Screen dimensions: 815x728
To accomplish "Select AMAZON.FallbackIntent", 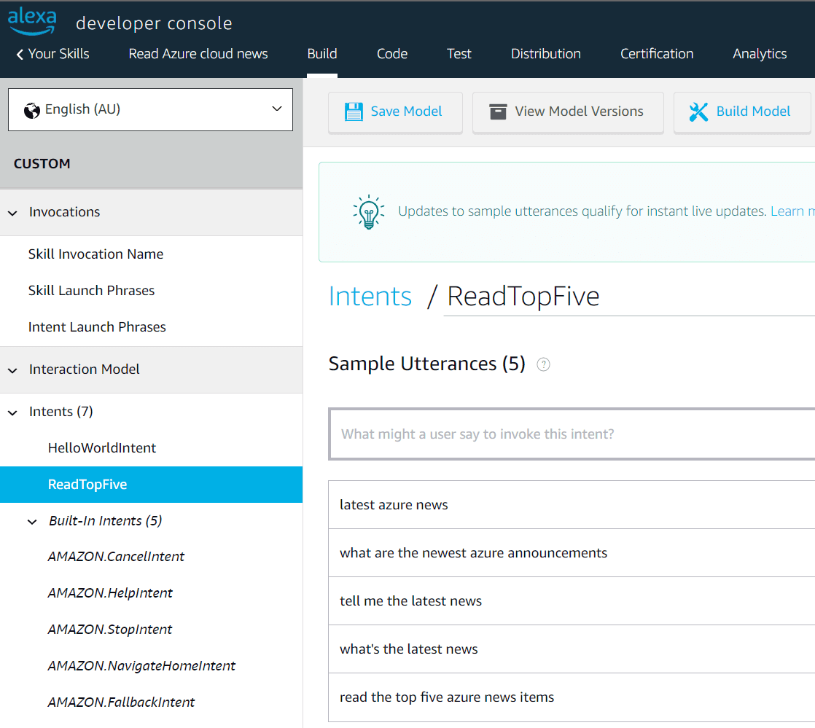I will (x=121, y=702).
